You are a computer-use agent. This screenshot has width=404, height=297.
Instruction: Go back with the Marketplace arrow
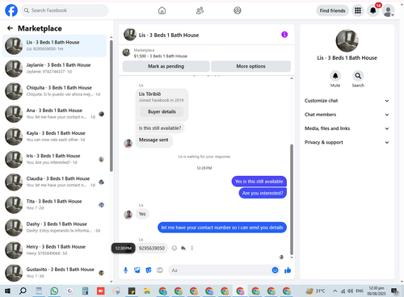tap(10, 28)
